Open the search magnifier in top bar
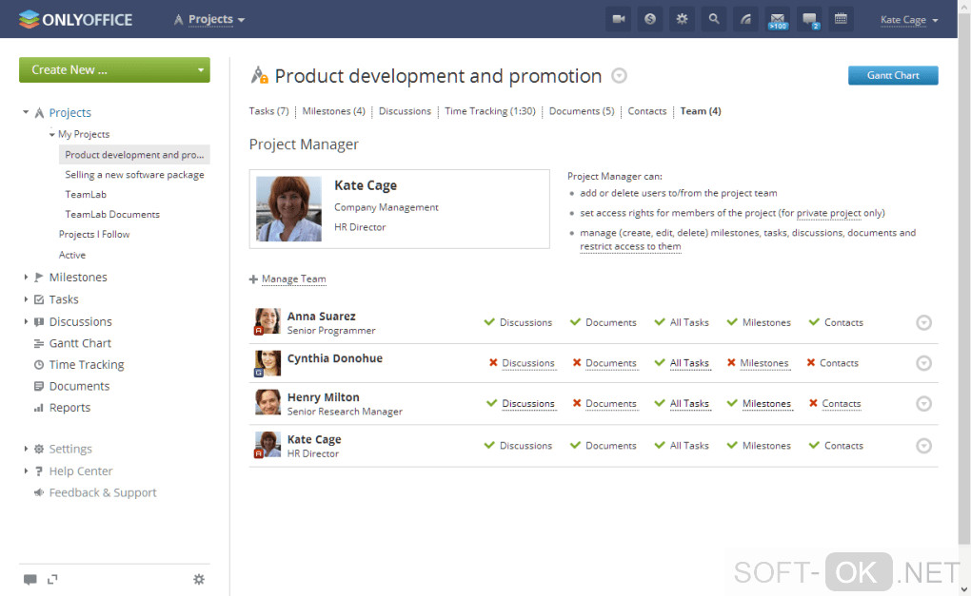971x596 pixels. pyautogui.click(x=714, y=19)
